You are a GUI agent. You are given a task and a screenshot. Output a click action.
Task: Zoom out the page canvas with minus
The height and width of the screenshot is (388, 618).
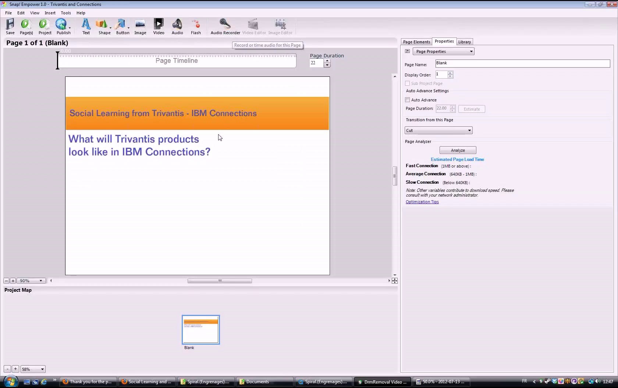click(x=6, y=281)
